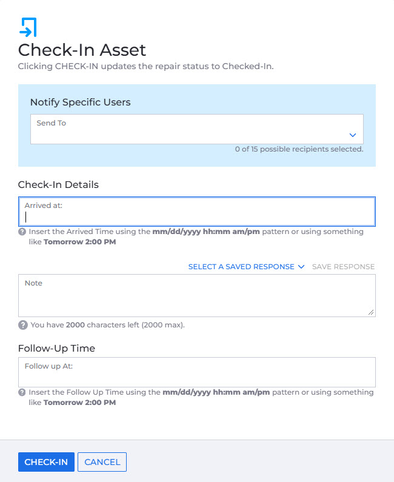Click the help icon beside Arrived Time hint
Viewport: 394px width, 482px height.
tap(22, 232)
